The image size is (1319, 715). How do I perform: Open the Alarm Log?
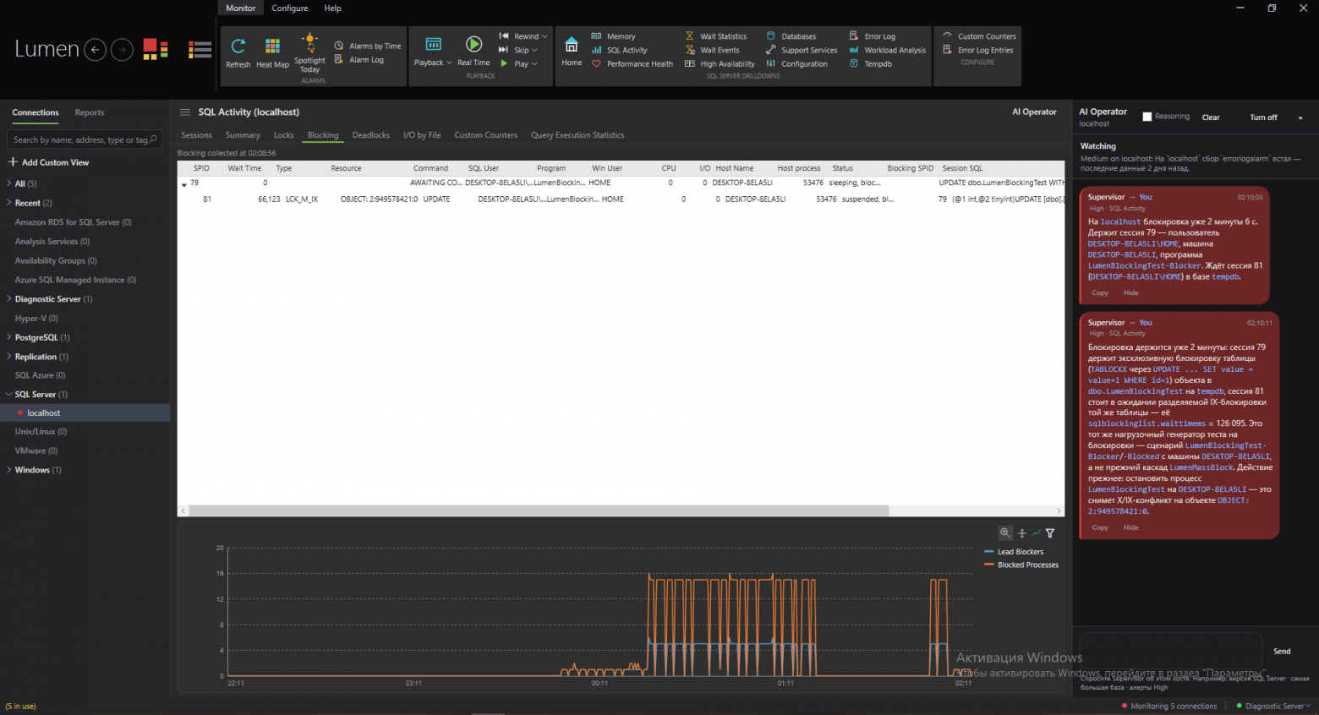[x=359, y=59]
